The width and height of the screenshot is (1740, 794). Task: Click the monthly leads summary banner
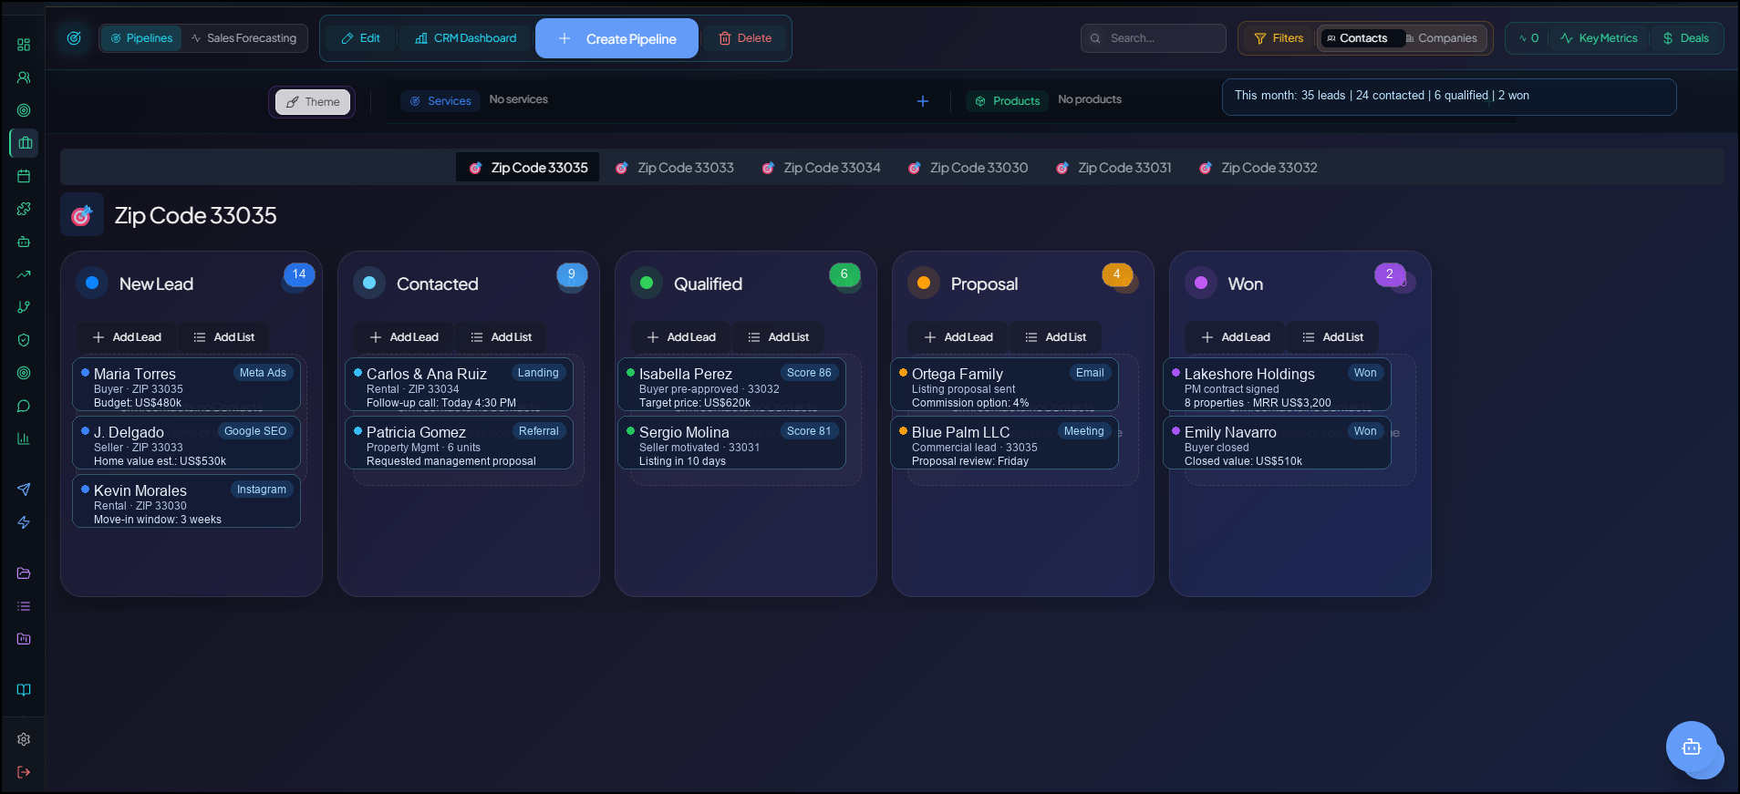[x=1449, y=97]
